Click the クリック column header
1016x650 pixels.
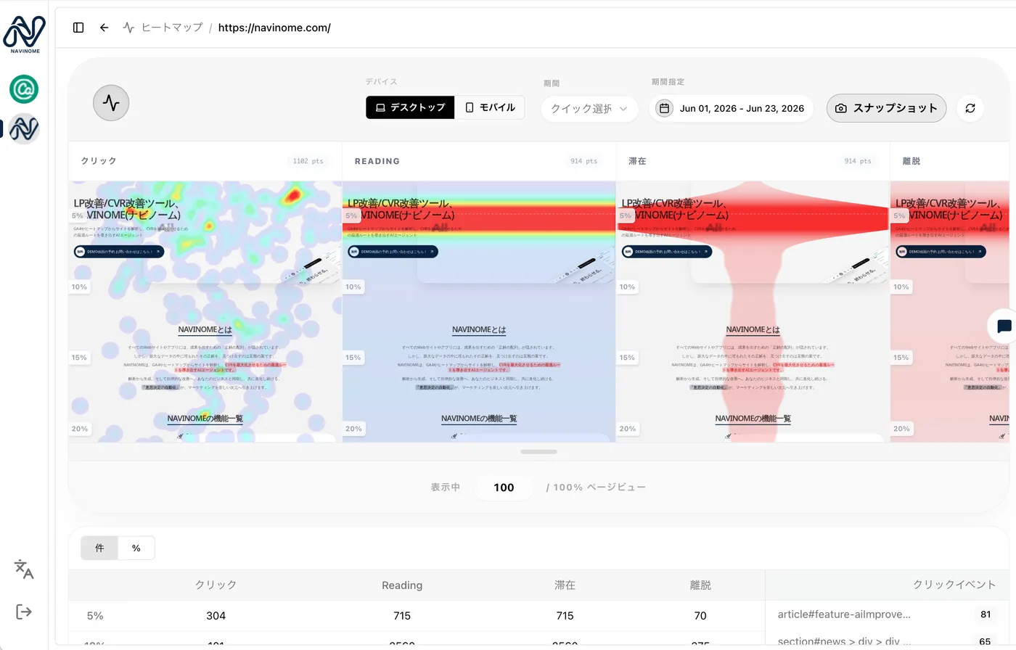[216, 585]
